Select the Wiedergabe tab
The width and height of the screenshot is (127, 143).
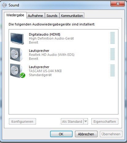pyautogui.click(x=15, y=15)
